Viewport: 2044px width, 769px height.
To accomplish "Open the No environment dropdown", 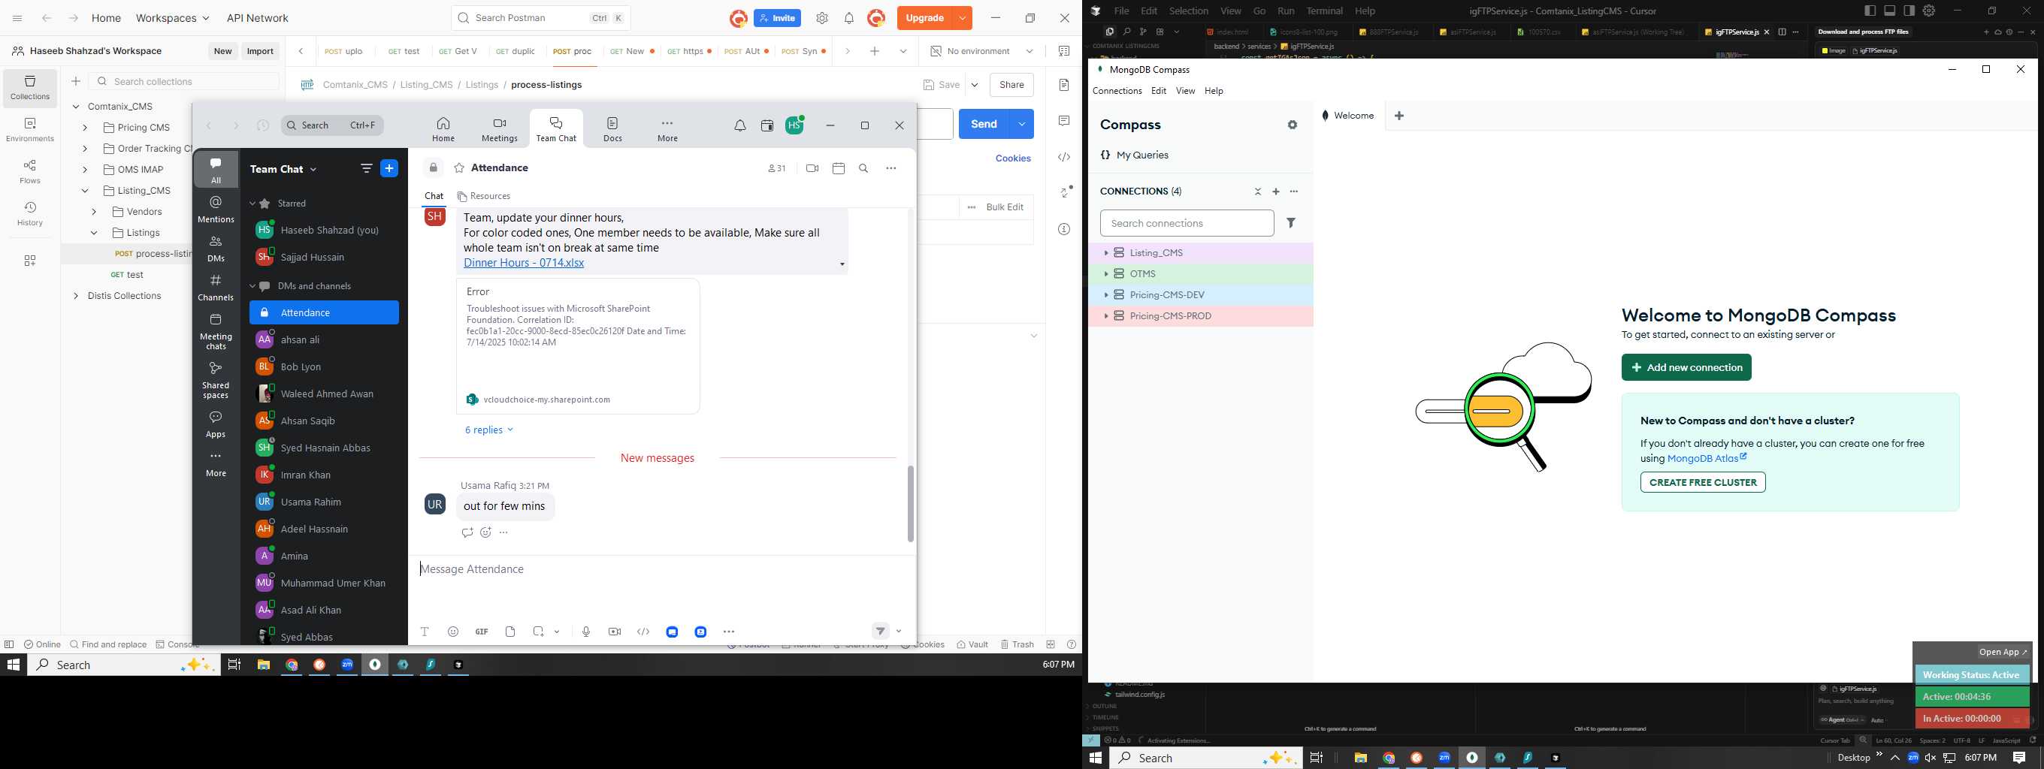I will [x=981, y=52].
